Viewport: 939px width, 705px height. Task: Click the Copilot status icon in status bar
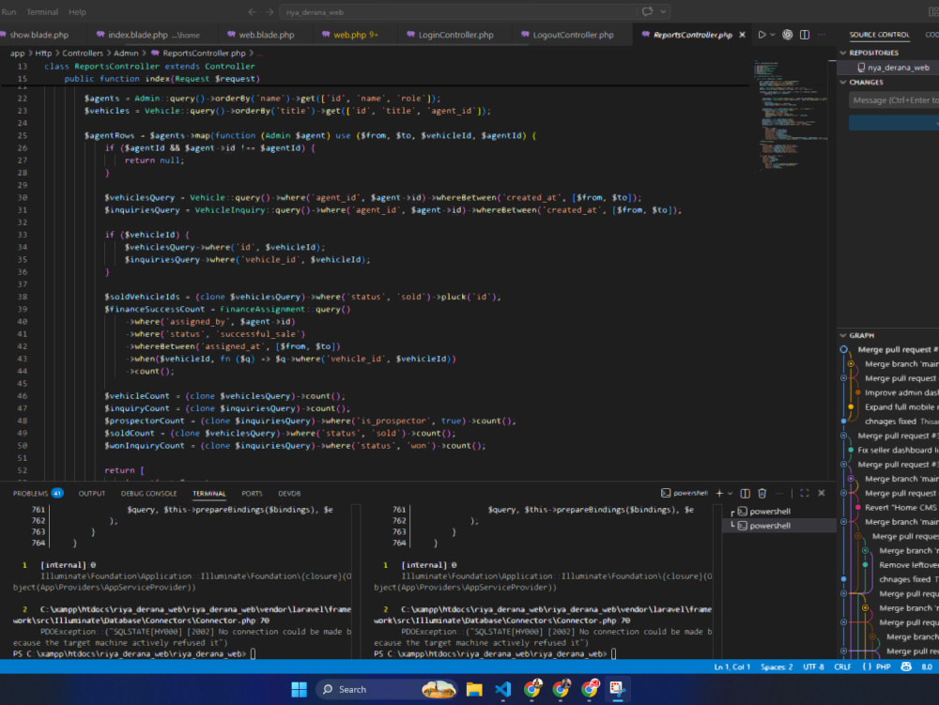point(906,667)
